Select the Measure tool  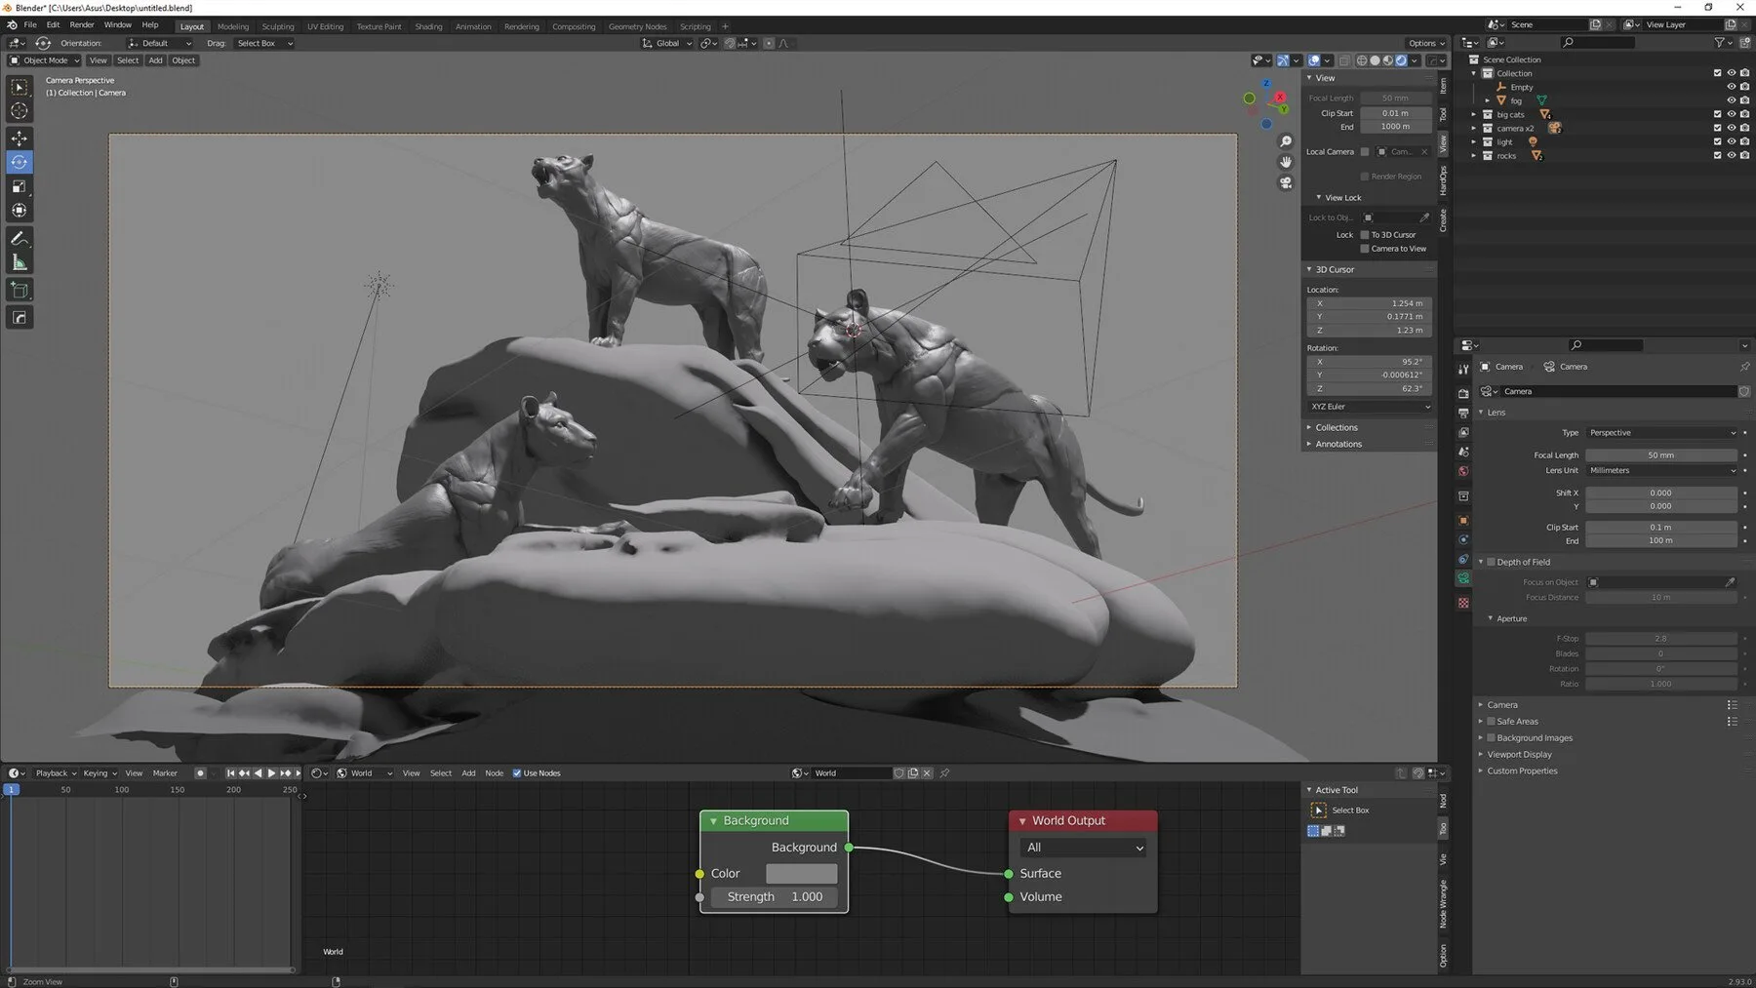coord(19,262)
